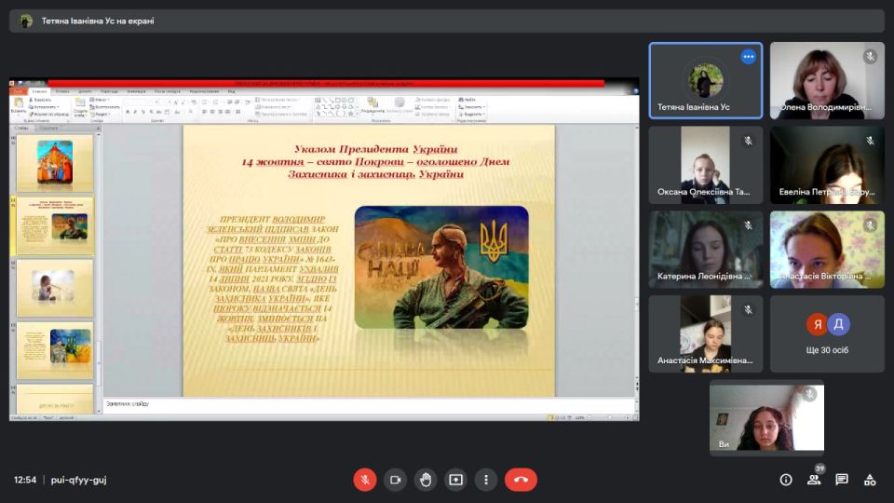The image size is (894, 503).
Task: Click the 'Ще 30 осіб' participants tile
Action: [x=827, y=333]
